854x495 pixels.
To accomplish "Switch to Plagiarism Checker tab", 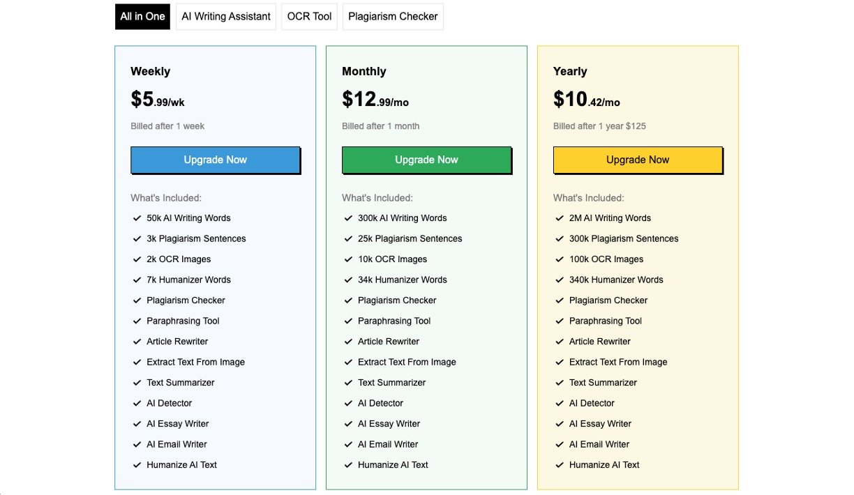I will [x=393, y=16].
